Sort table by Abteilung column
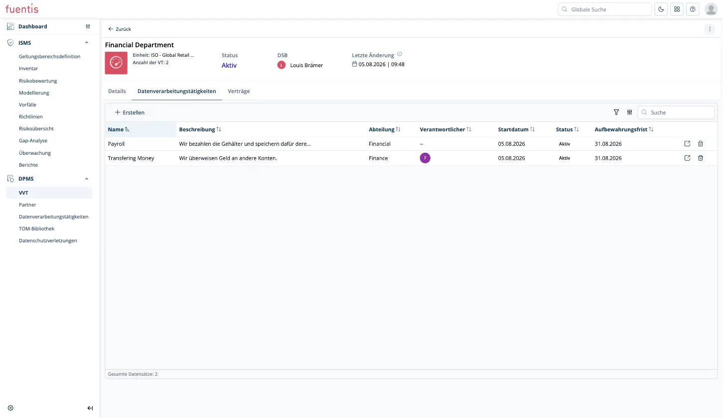This screenshot has width=723, height=418. coord(385,129)
